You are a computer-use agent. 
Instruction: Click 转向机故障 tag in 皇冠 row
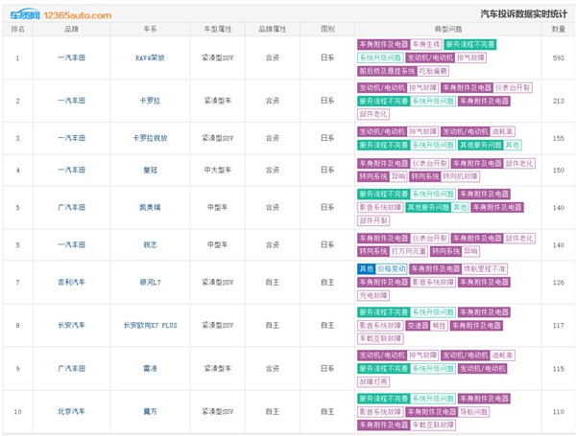pos(460,176)
